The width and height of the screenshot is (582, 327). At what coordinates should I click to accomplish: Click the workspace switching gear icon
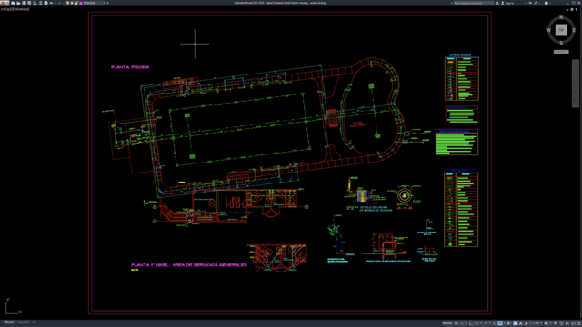pyautogui.click(x=546, y=323)
